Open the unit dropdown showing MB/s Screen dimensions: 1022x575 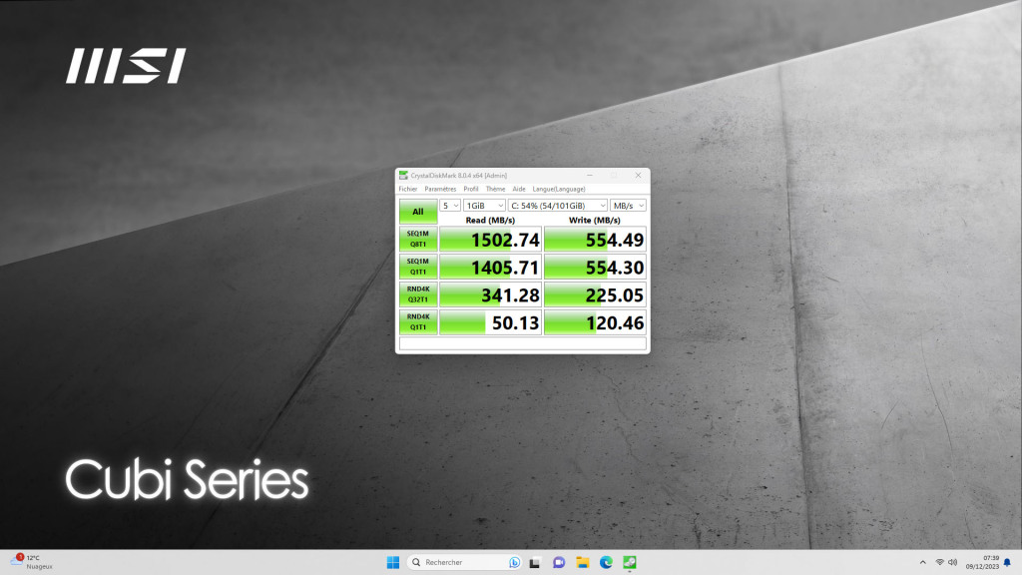(628, 206)
